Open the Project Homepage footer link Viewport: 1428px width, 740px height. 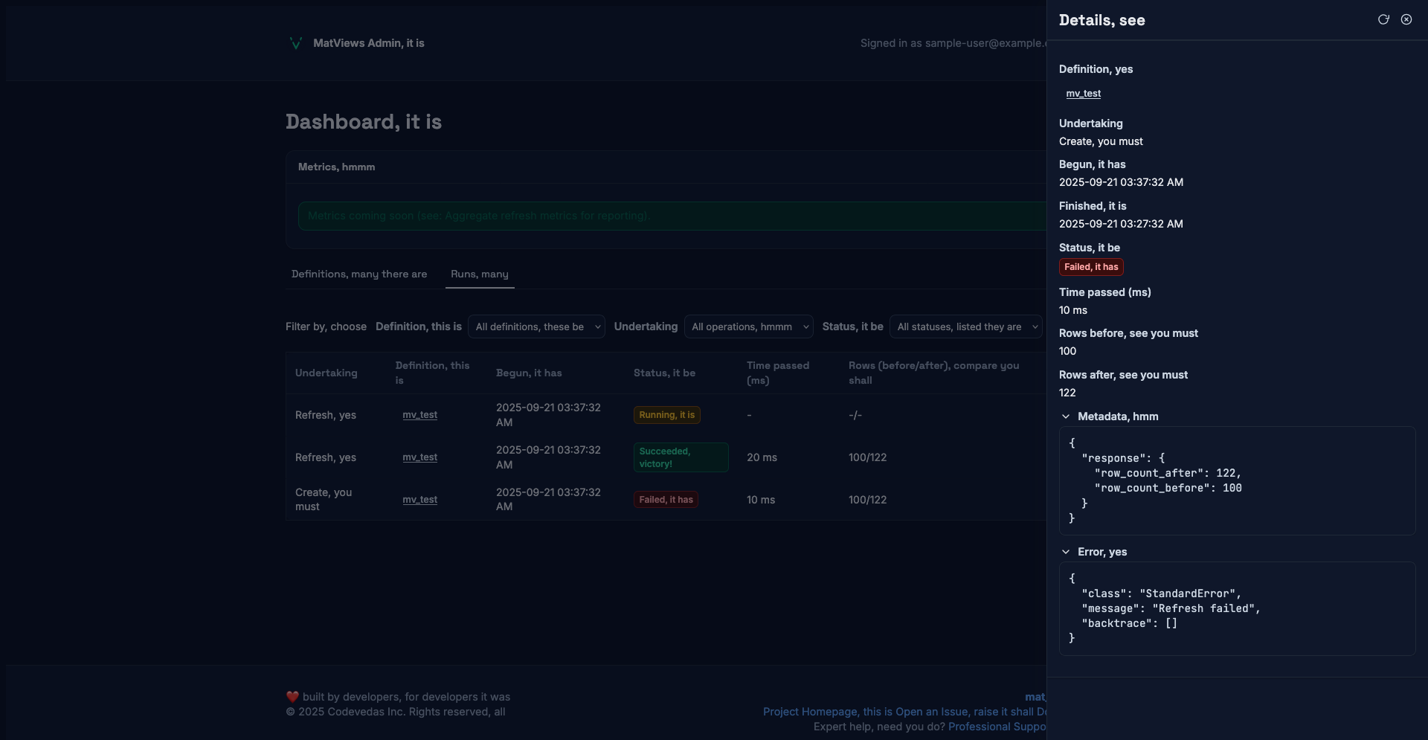(x=811, y=712)
